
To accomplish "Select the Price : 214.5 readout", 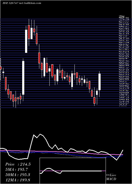I will pyautogui.click(x=18, y=164).
